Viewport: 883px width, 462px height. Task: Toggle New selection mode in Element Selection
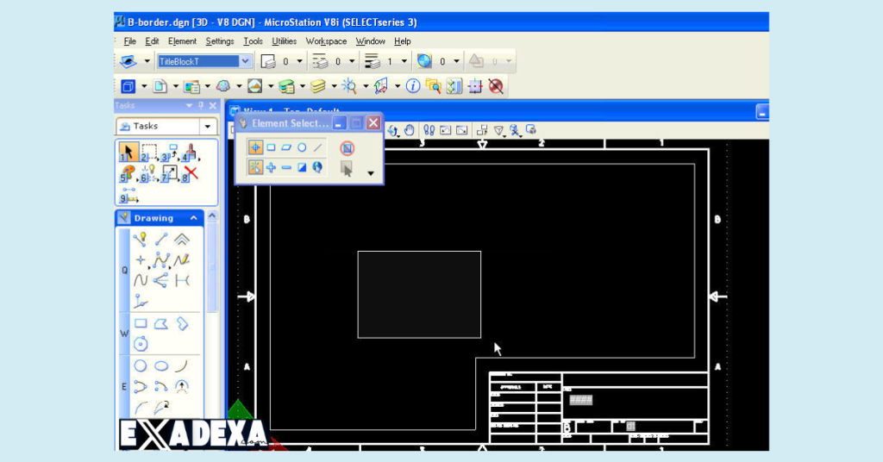coord(255,167)
